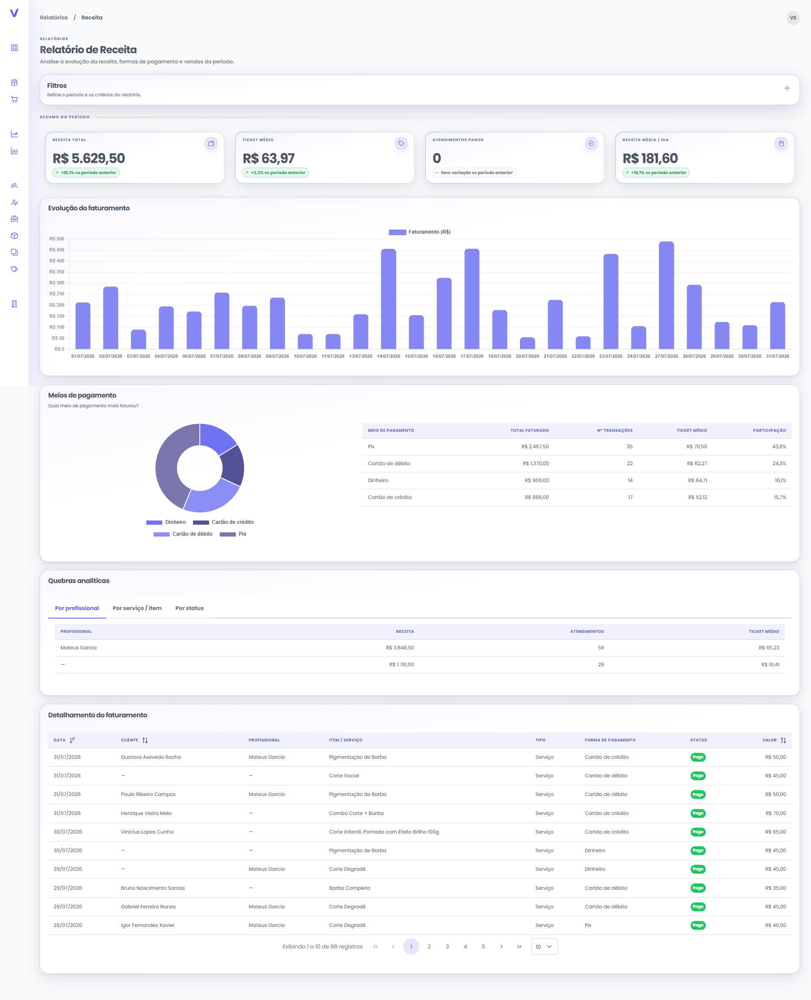
Task: Toggle Faturamento (R$) legend in bar chart
Action: pyautogui.click(x=419, y=232)
